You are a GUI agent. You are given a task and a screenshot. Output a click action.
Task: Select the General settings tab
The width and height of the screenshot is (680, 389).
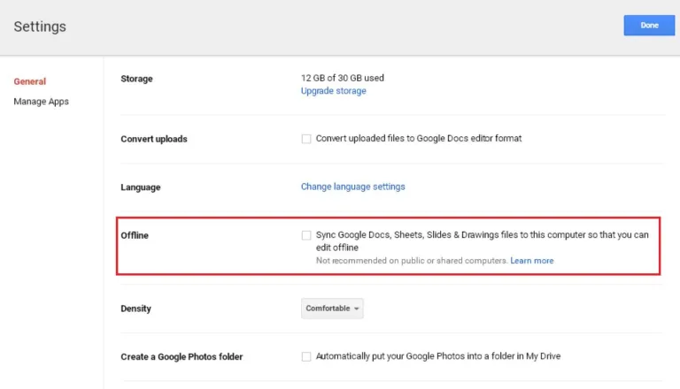29,81
